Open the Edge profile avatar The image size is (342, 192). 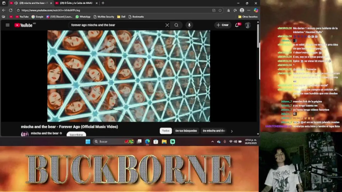pyautogui.click(x=242, y=10)
